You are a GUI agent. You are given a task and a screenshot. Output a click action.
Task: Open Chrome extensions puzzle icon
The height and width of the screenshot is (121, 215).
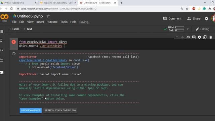210,9
